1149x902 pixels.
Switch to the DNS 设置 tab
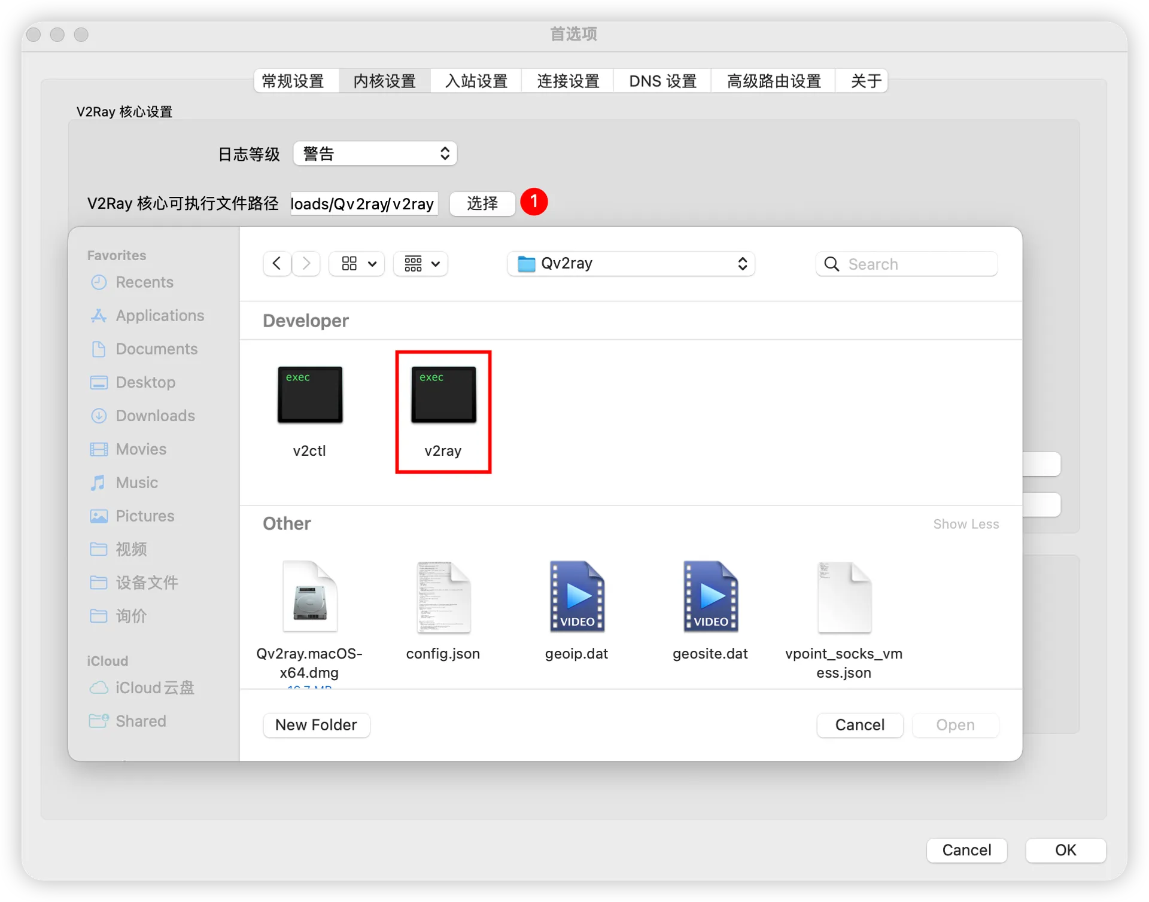click(661, 81)
